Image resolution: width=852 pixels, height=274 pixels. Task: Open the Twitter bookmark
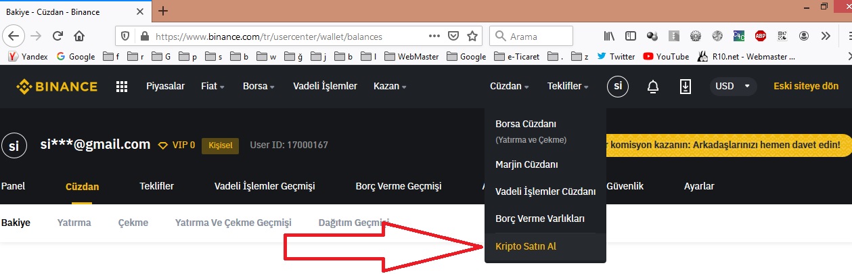click(616, 56)
